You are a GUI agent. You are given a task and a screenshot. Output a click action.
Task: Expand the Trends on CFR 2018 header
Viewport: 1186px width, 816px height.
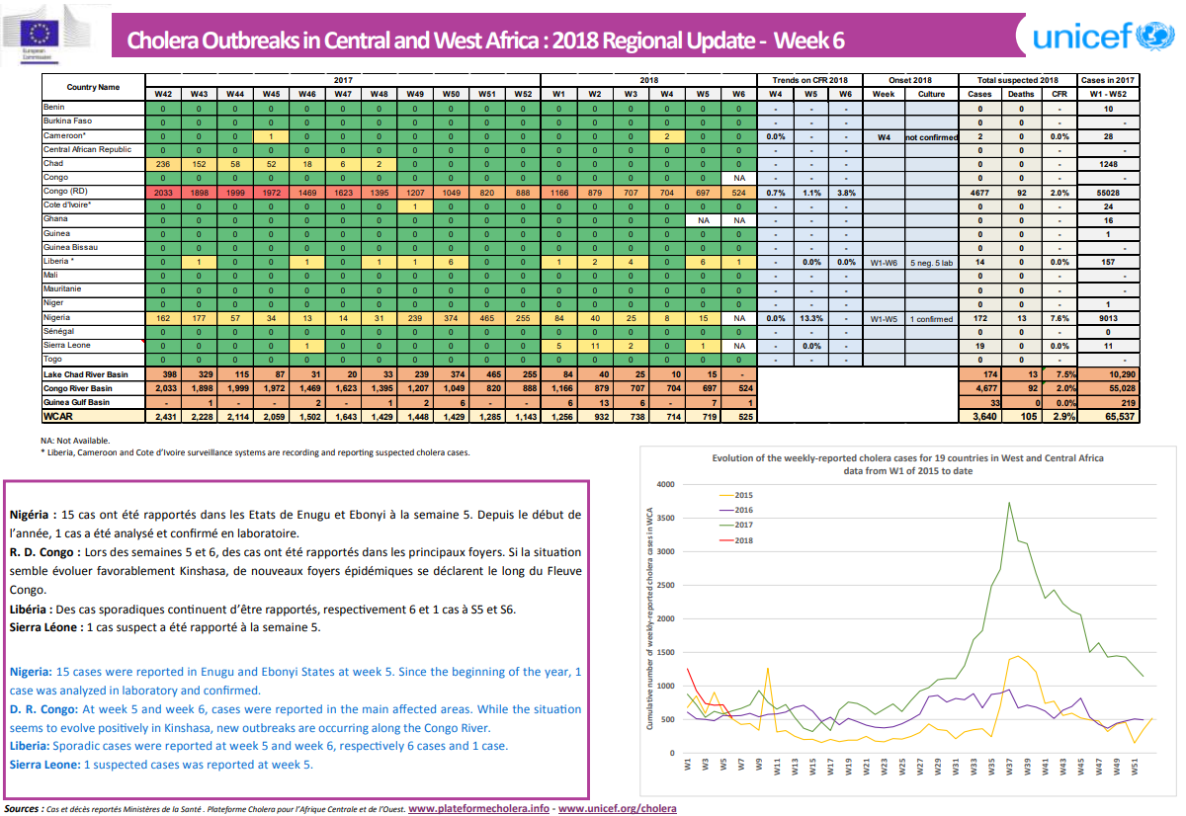[x=808, y=78]
